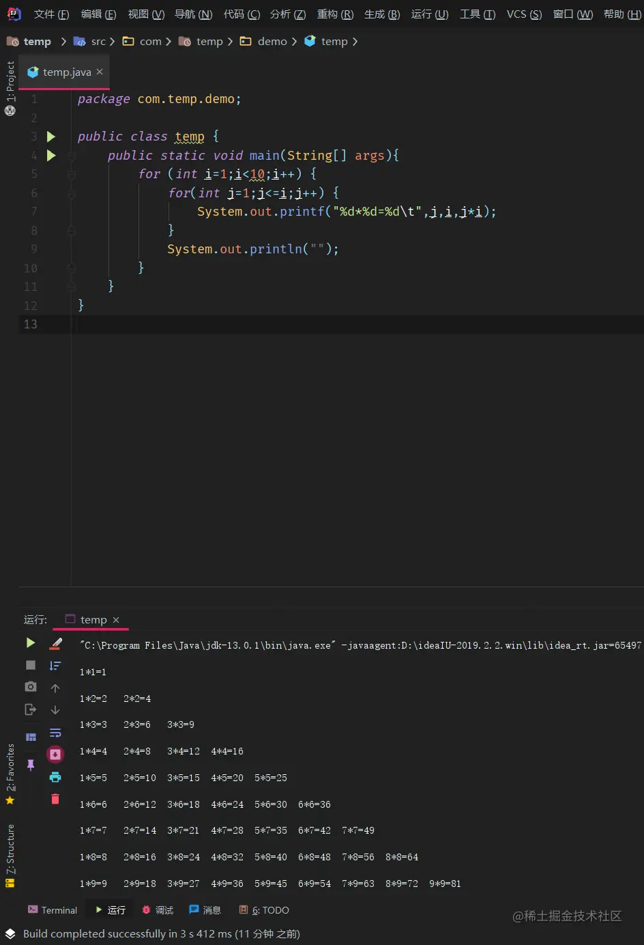
Task: Clear all console output with trash icon
Action: click(x=55, y=799)
